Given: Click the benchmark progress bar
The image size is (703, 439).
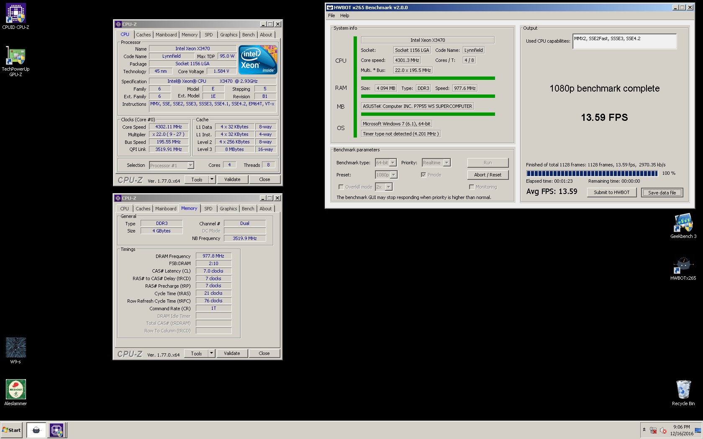Looking at the screenshot, I should point(592,173).
